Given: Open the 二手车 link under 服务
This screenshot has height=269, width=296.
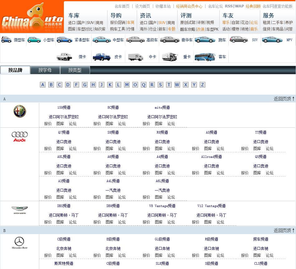Looking at the screenshot, I should [x=278, y=23].
